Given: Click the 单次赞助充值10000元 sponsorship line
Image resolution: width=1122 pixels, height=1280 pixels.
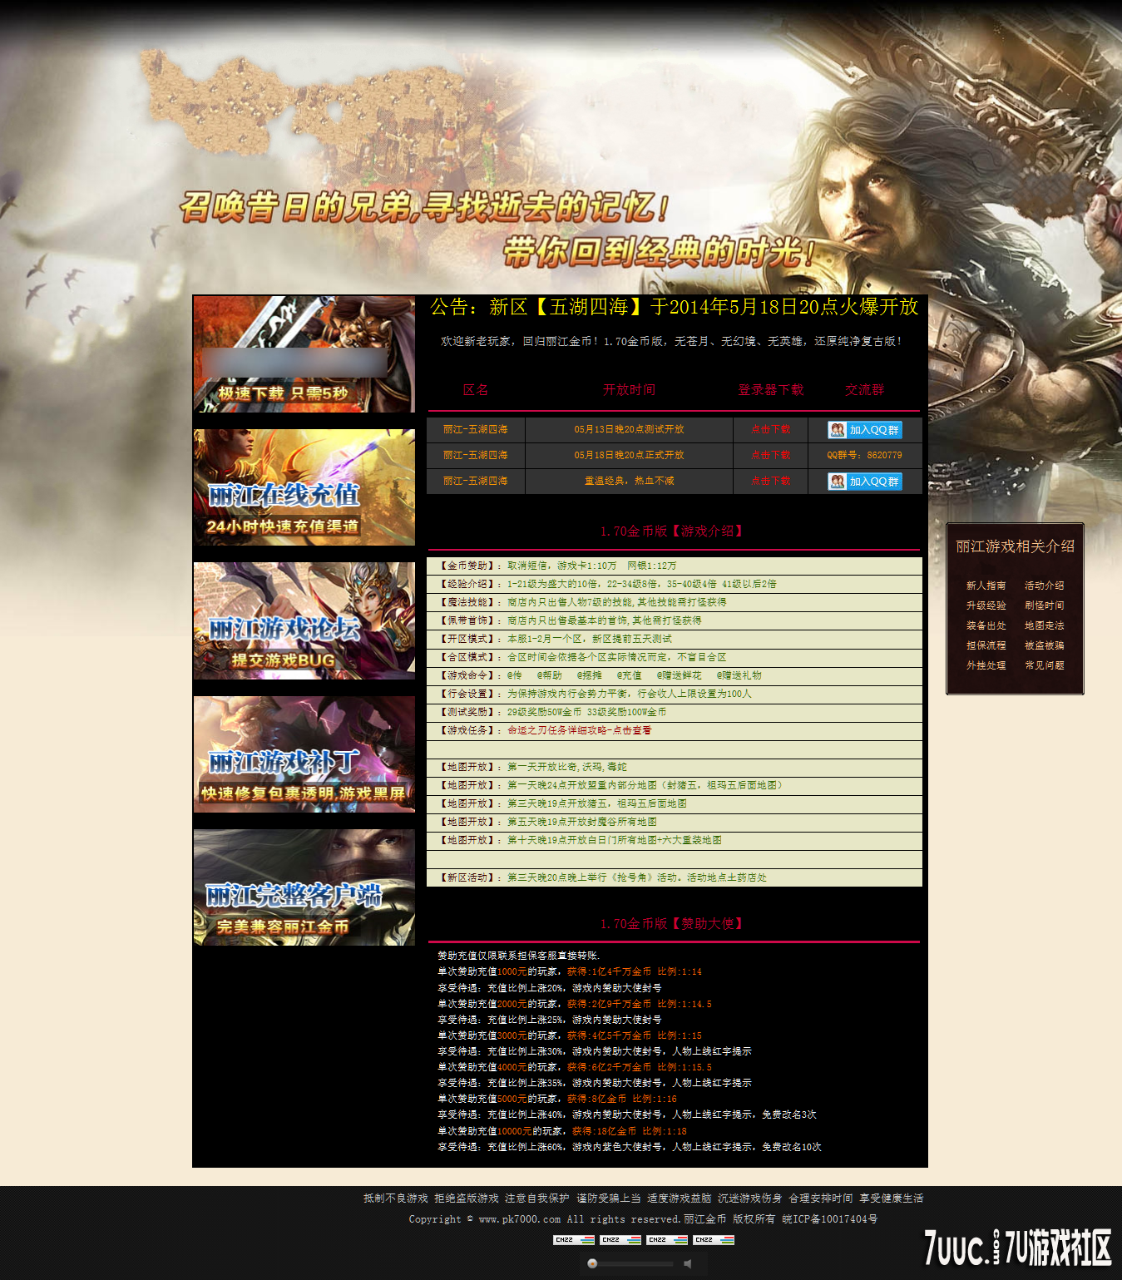Looking at the screenshot, I should point(562,1132).
